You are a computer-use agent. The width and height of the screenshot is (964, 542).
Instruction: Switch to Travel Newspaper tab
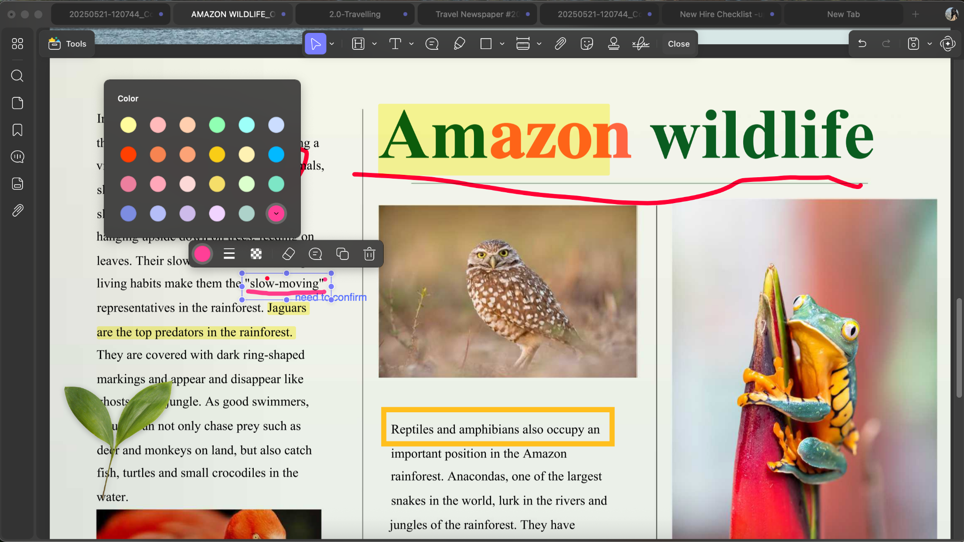coord(477,14)
